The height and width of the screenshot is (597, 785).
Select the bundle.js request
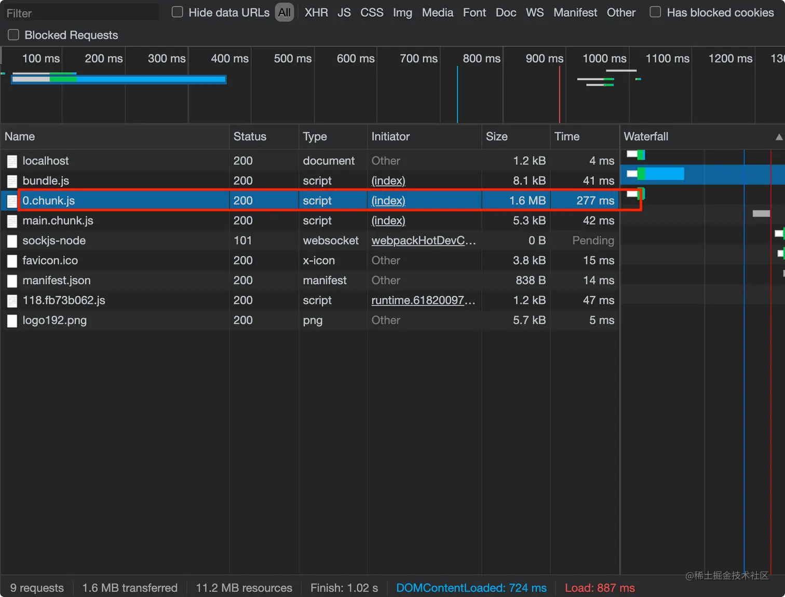click(x=310, y=181)
